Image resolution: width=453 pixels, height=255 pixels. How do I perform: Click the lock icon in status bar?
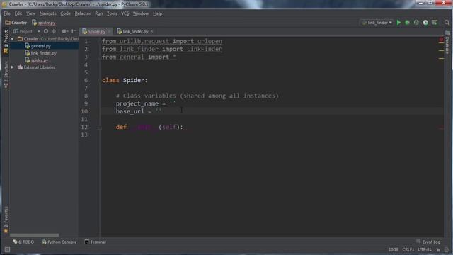click(x=438, y=250)
